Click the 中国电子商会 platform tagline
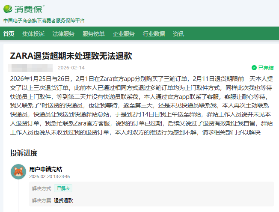 pos(44,21)
